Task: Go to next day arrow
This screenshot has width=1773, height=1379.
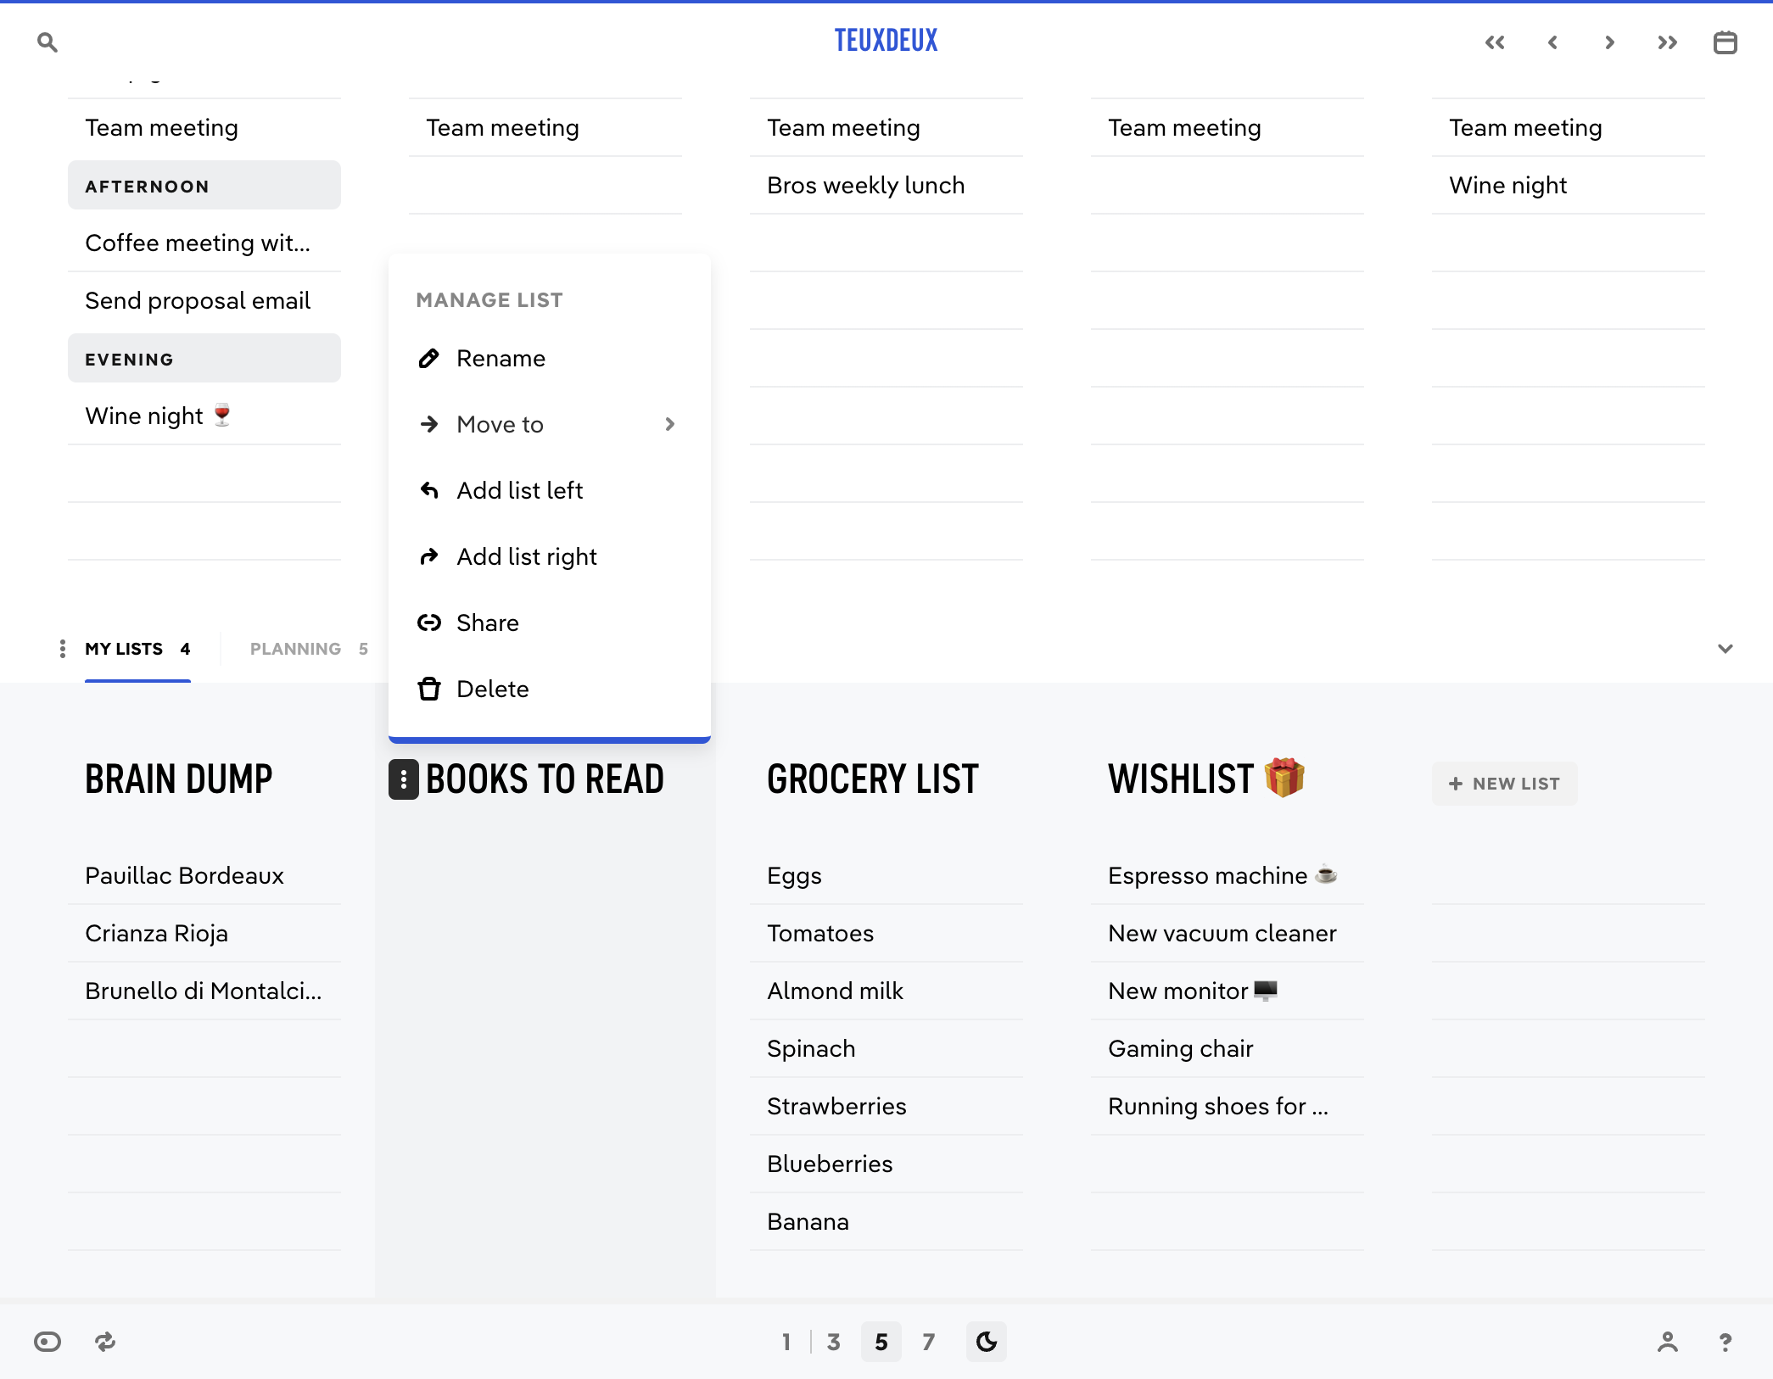Action: pyautogui.click(x=1609, y=42)
